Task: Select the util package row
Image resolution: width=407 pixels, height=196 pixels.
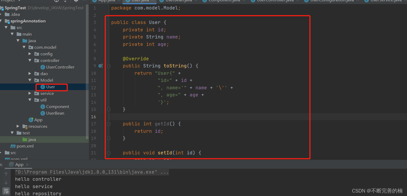Action: tap(44, 100)
